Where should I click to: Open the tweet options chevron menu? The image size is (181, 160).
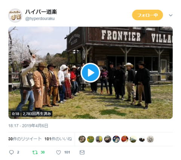pyautogui.click(x=170, y=15)
